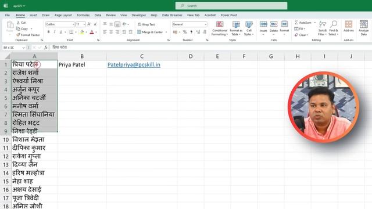Click the Insert Function fx button
This screenshot has width=372, height=209.
click(45, 48)
